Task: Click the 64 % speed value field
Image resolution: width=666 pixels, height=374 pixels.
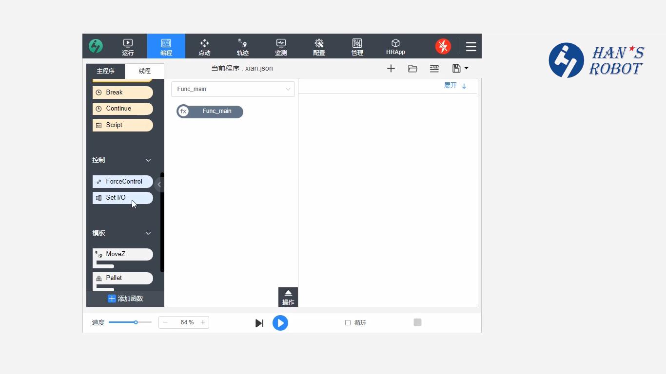Action: click(187, 322)
